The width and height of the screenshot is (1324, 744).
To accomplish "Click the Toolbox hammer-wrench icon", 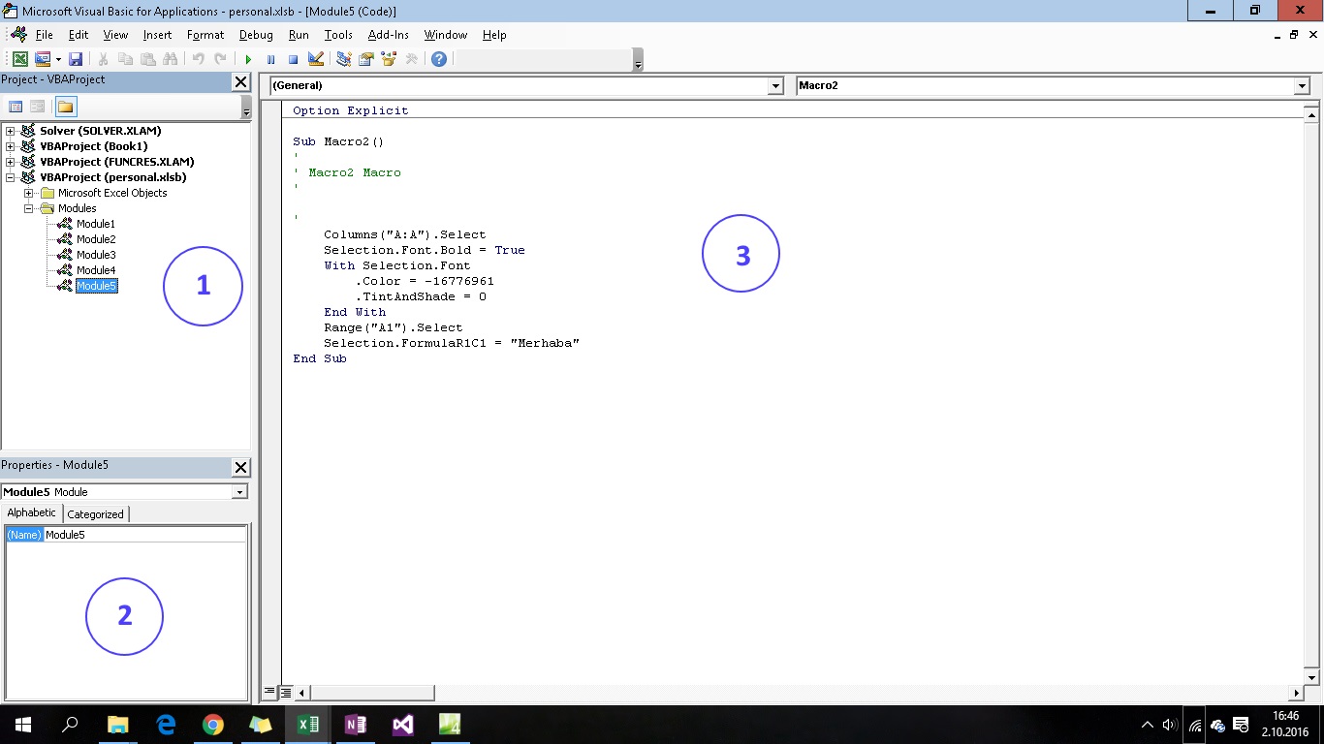I will tap(411, 59).
